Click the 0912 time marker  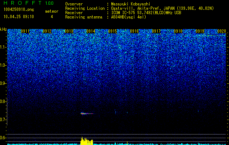[x=47, y=31]
